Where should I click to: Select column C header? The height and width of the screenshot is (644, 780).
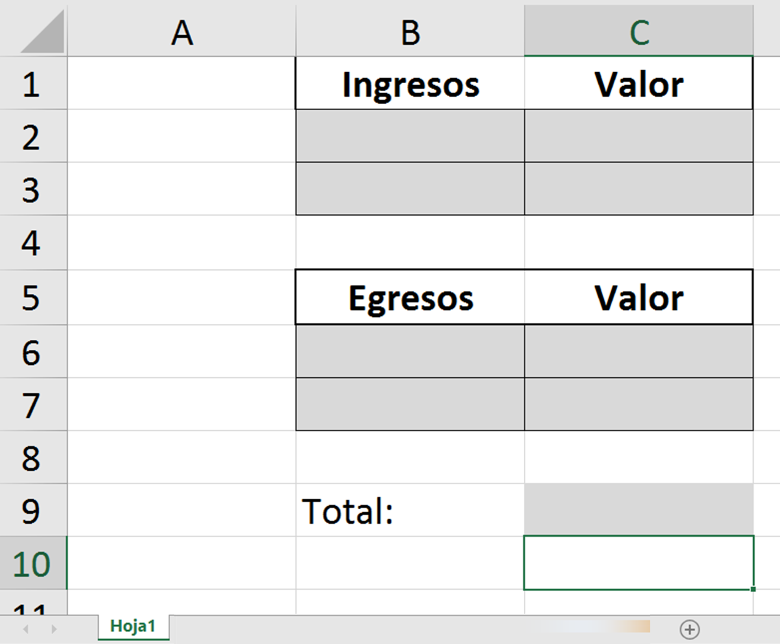point(639,31)
